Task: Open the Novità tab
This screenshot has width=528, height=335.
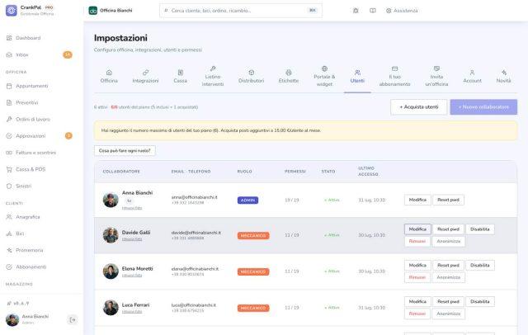Action: [503, 77]
